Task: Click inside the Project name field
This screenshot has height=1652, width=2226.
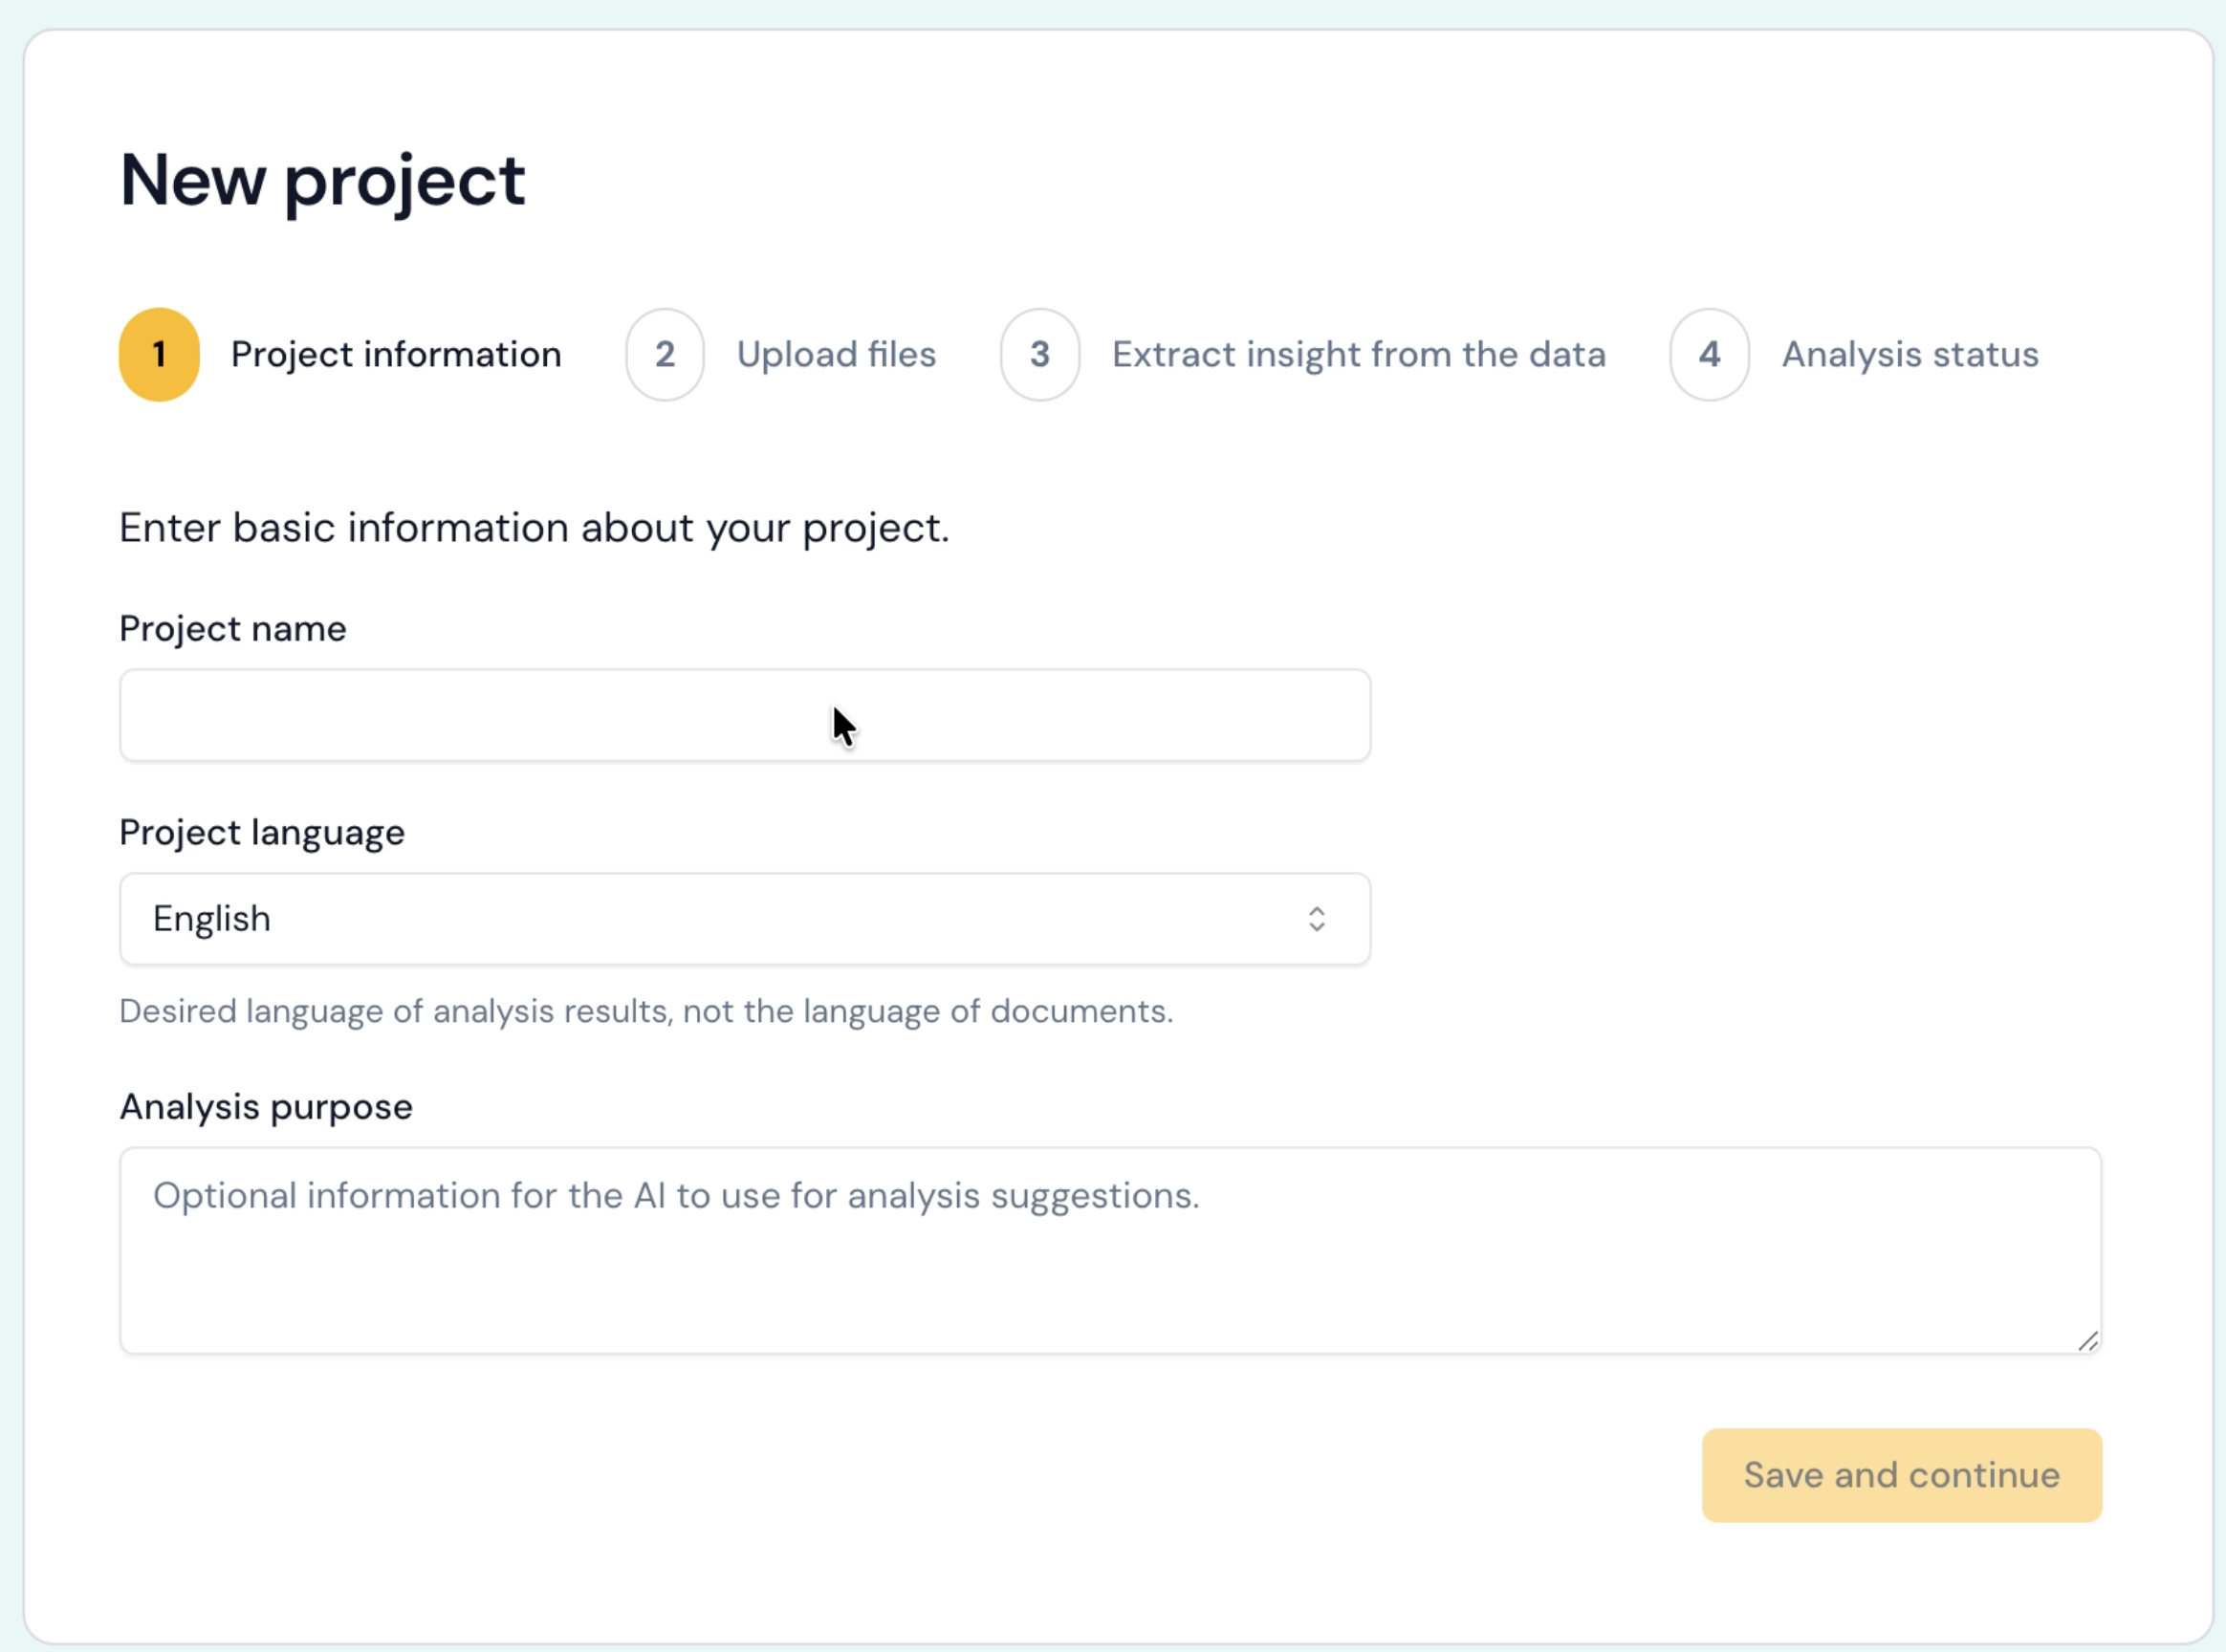Action: pyautogui.click(x=744, y=715)
